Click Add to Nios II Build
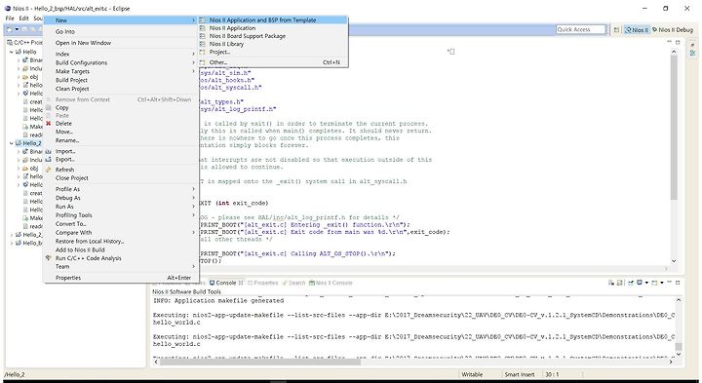702x383 pixels. [121, 249]
